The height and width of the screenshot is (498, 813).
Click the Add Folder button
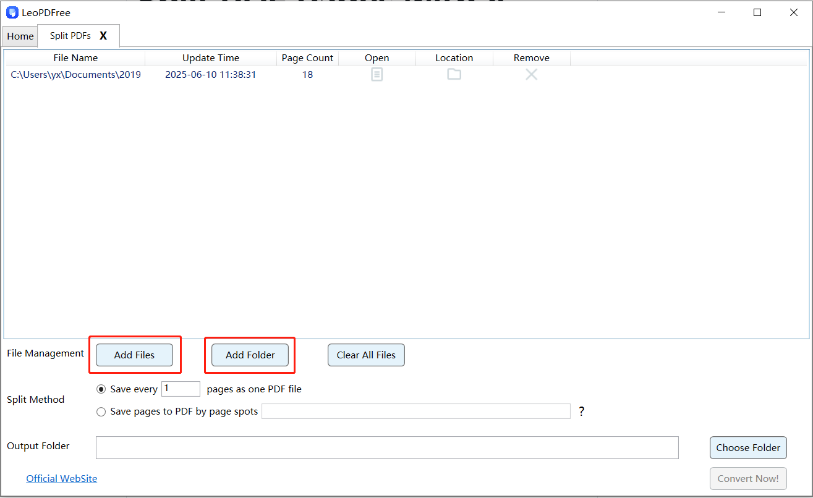click(x=250, y=355)
